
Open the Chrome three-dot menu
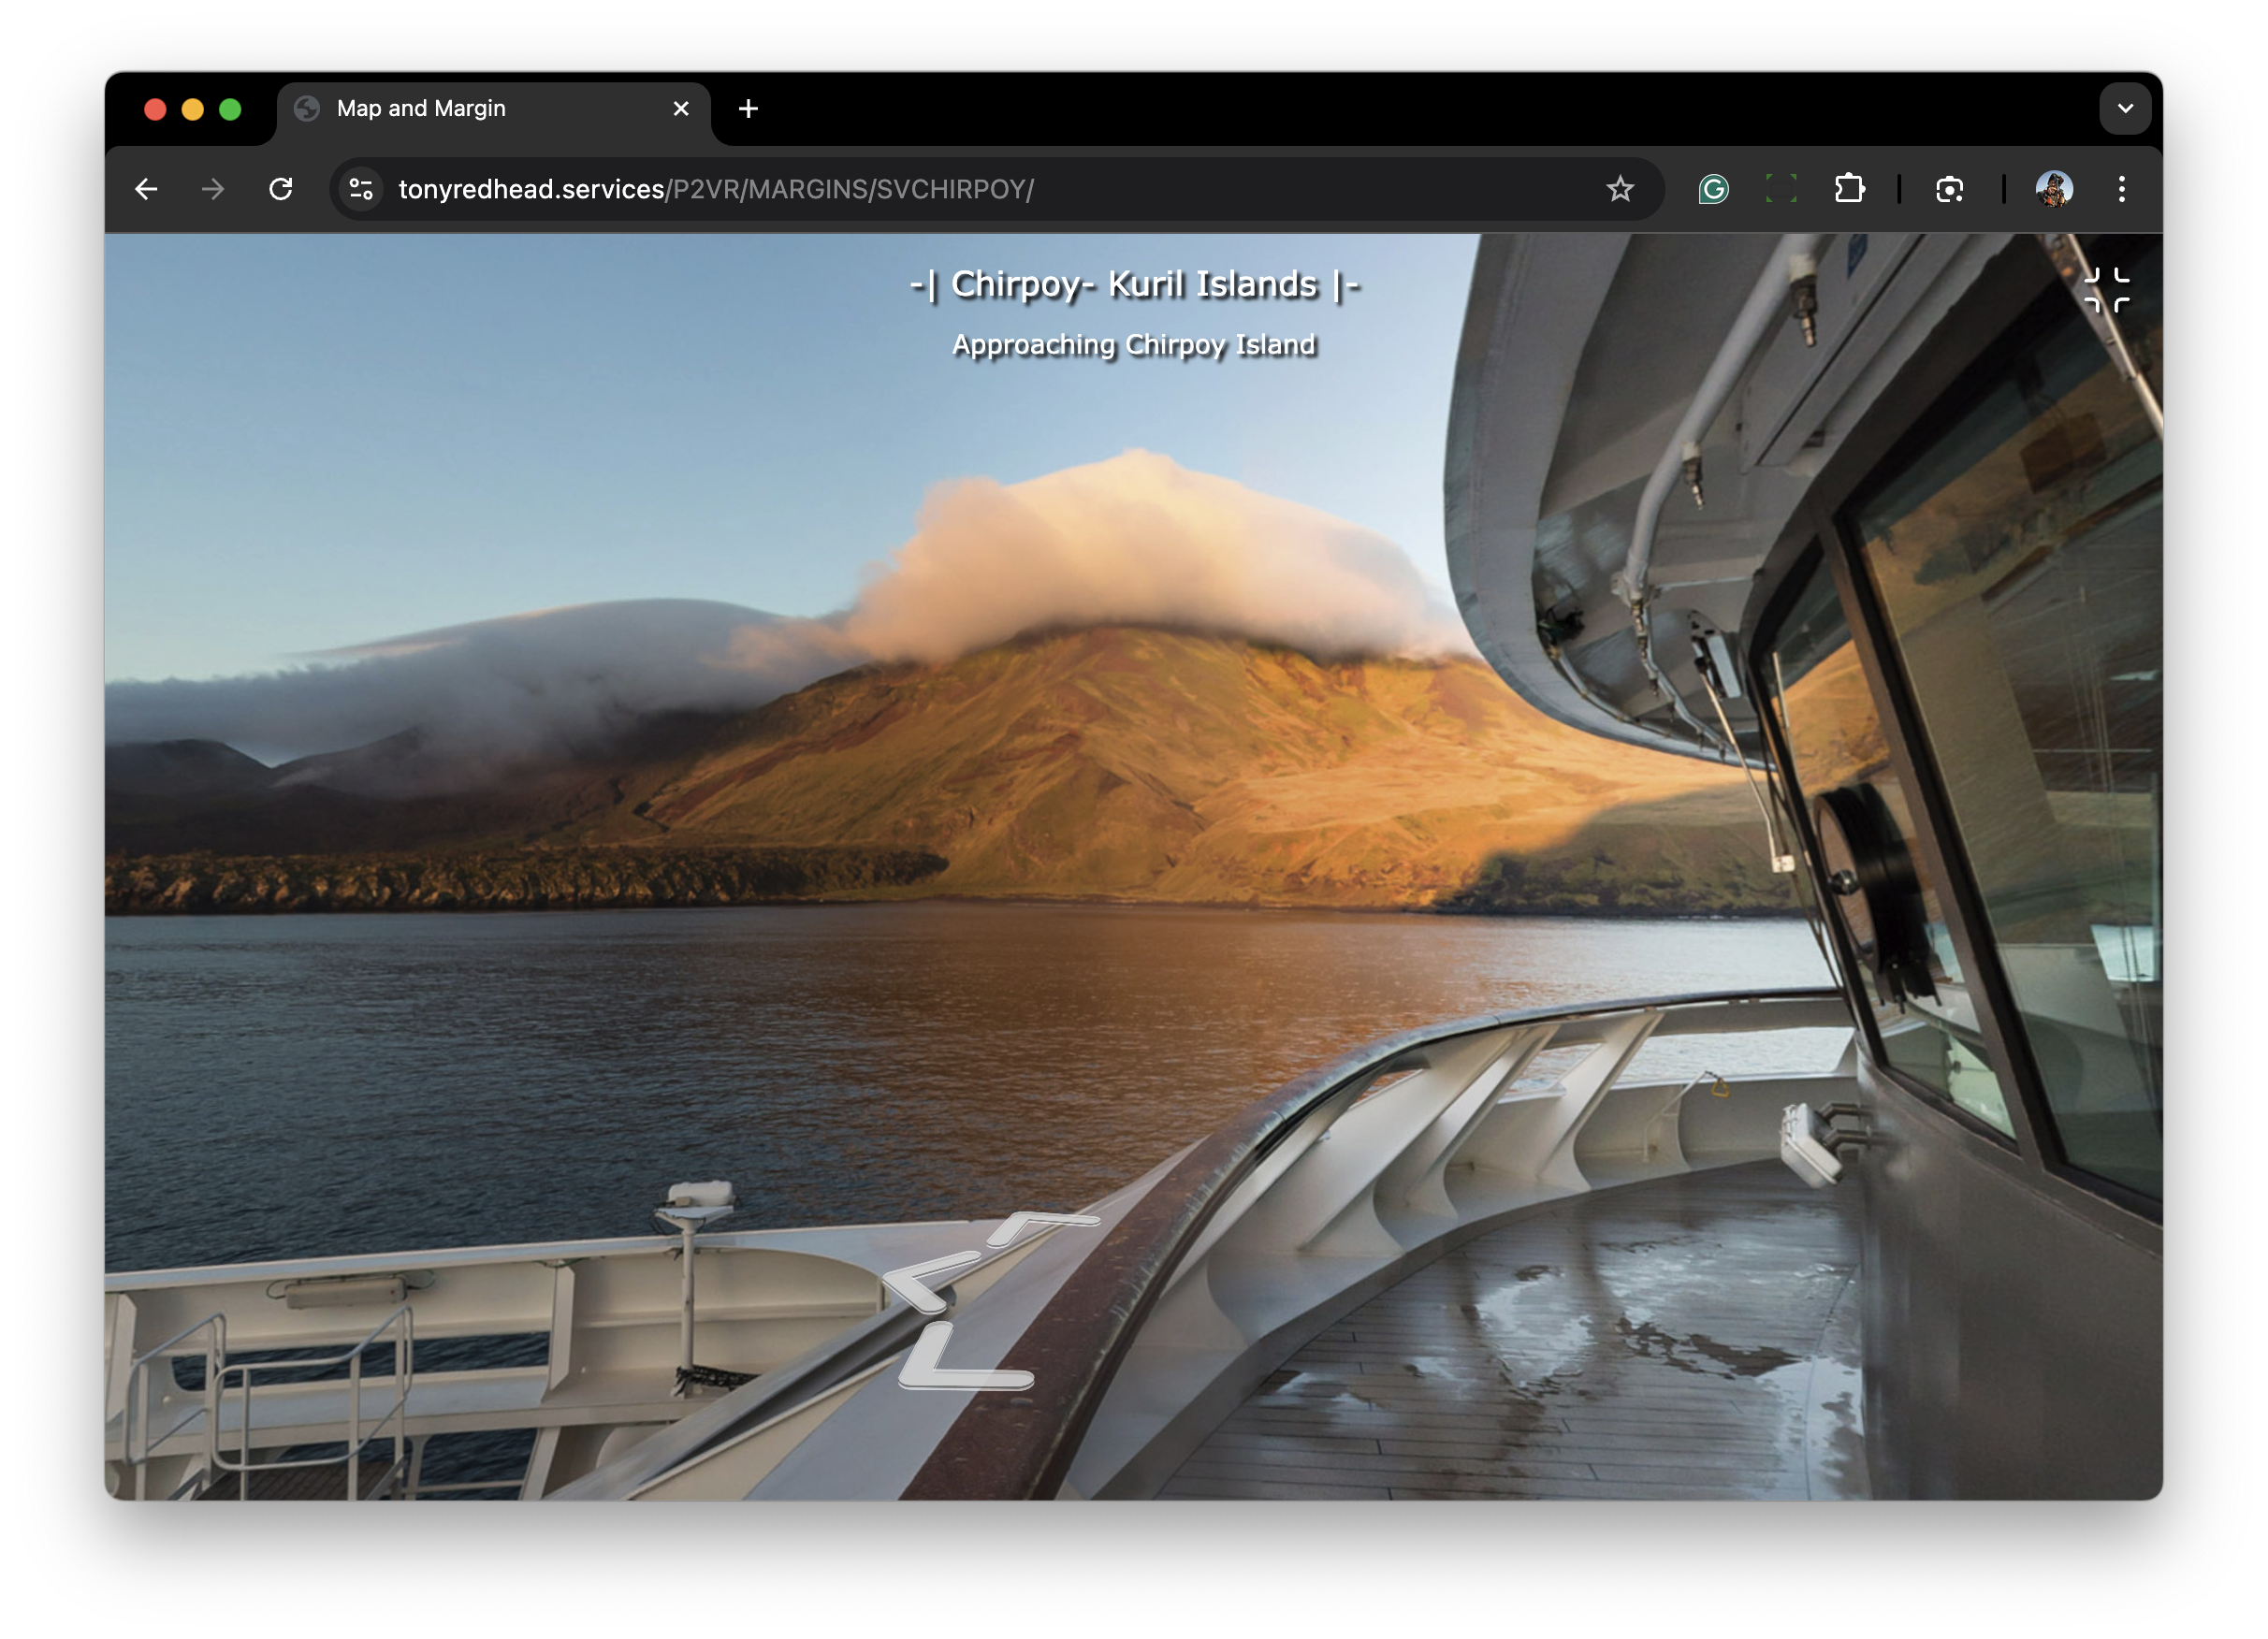(x=2121, y=189)
